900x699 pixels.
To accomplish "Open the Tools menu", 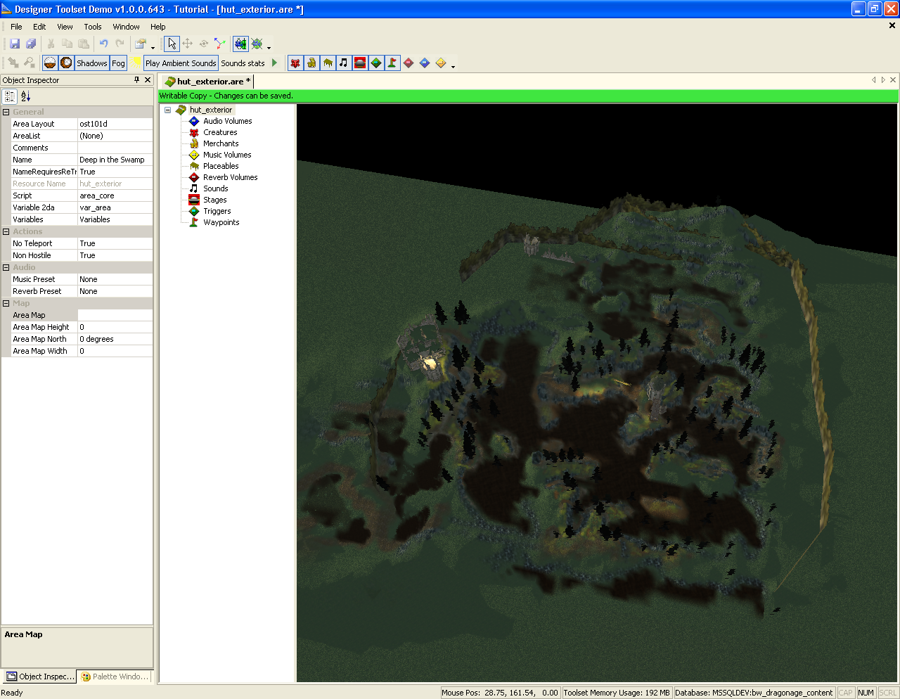I will (93, 27).
